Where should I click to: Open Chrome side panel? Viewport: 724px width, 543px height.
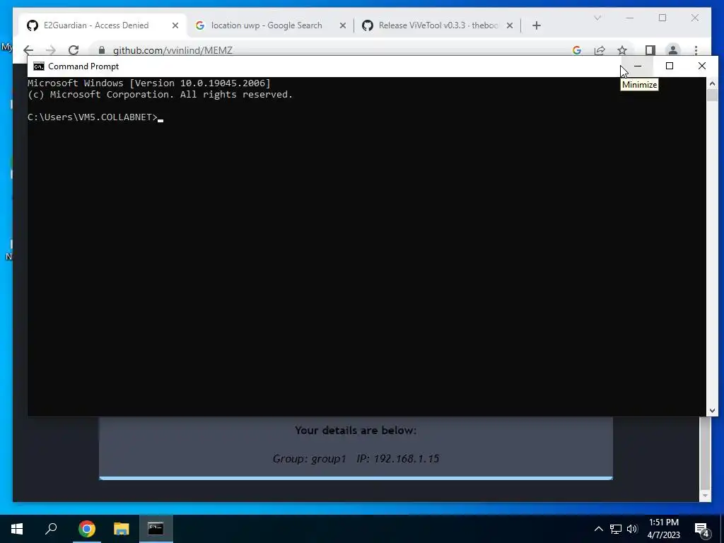[x=650, y=50]
